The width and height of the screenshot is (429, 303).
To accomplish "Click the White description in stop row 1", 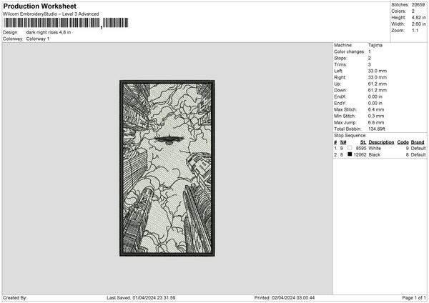I will click(x=375, y=148).
